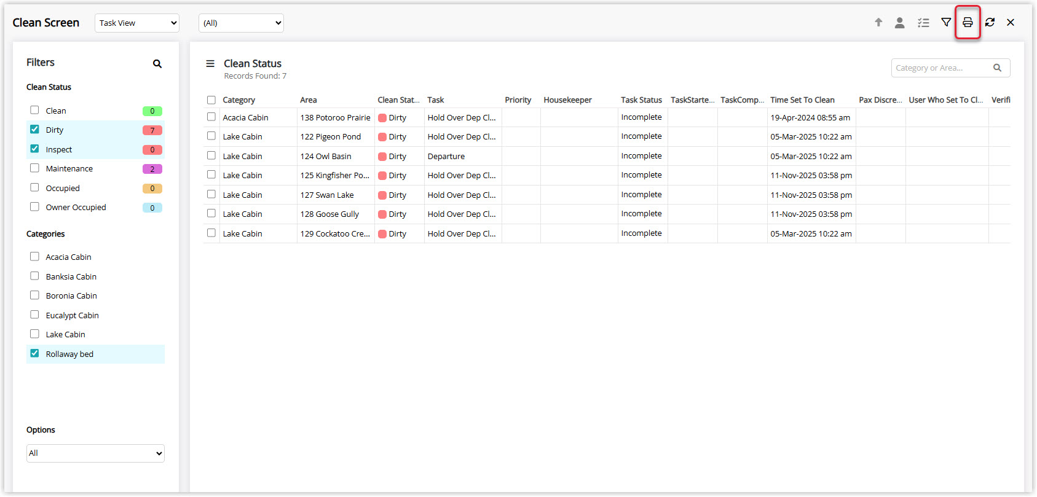The height and width of the screenshot is (497, 1037).
Task: Click the Pax Discrepancy column header
Action: 880,100
